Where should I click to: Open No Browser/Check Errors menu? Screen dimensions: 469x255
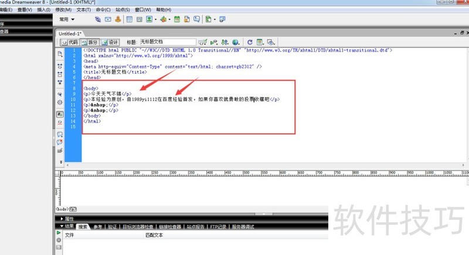coord(214,42)
